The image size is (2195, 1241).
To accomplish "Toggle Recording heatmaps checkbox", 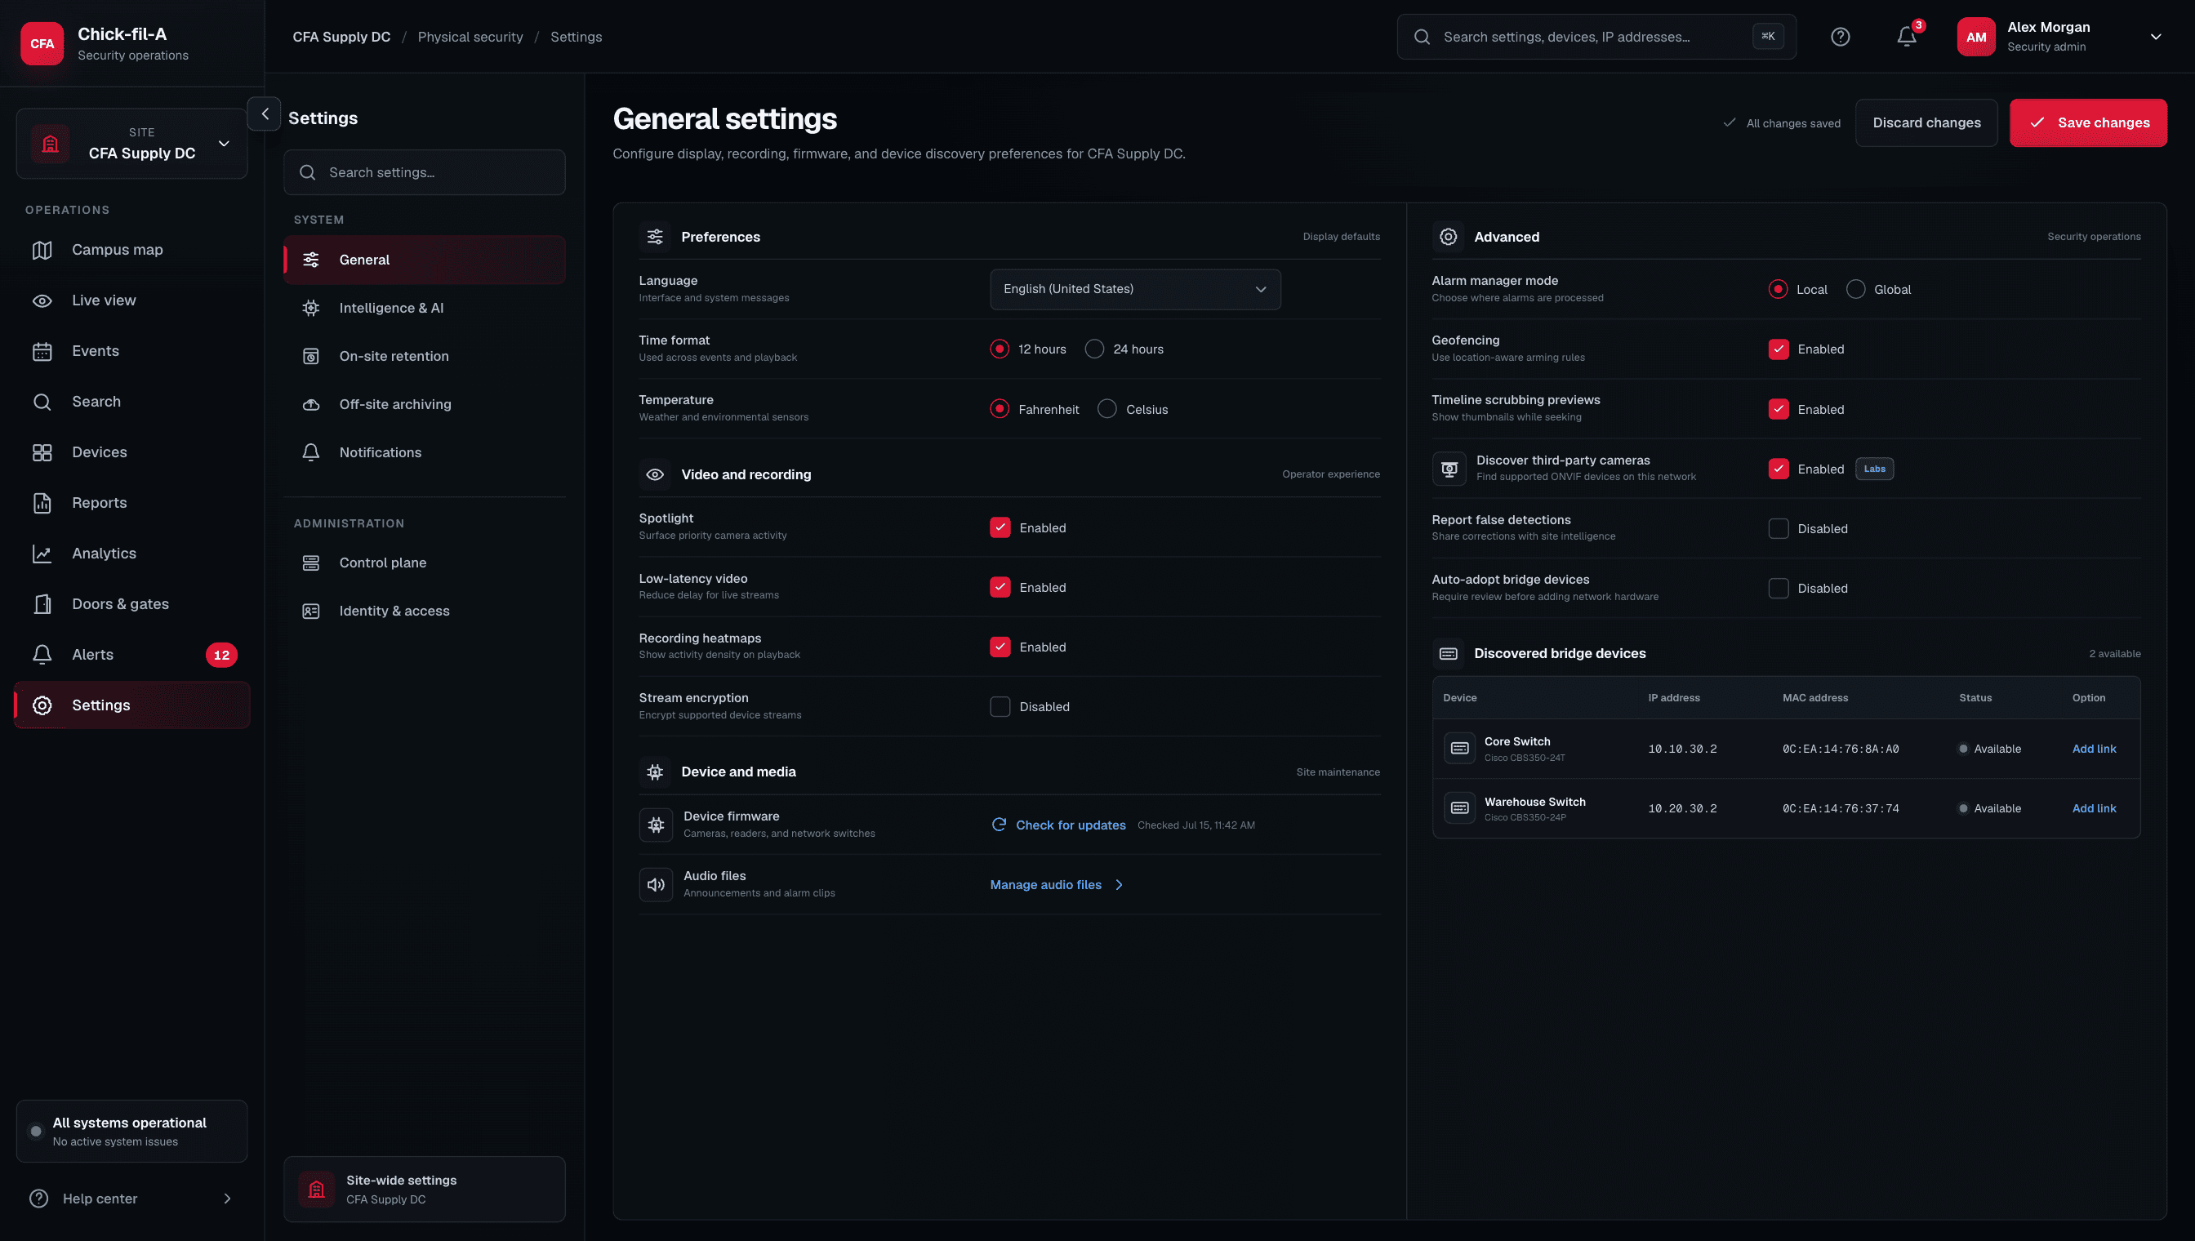I will point(999,647).
